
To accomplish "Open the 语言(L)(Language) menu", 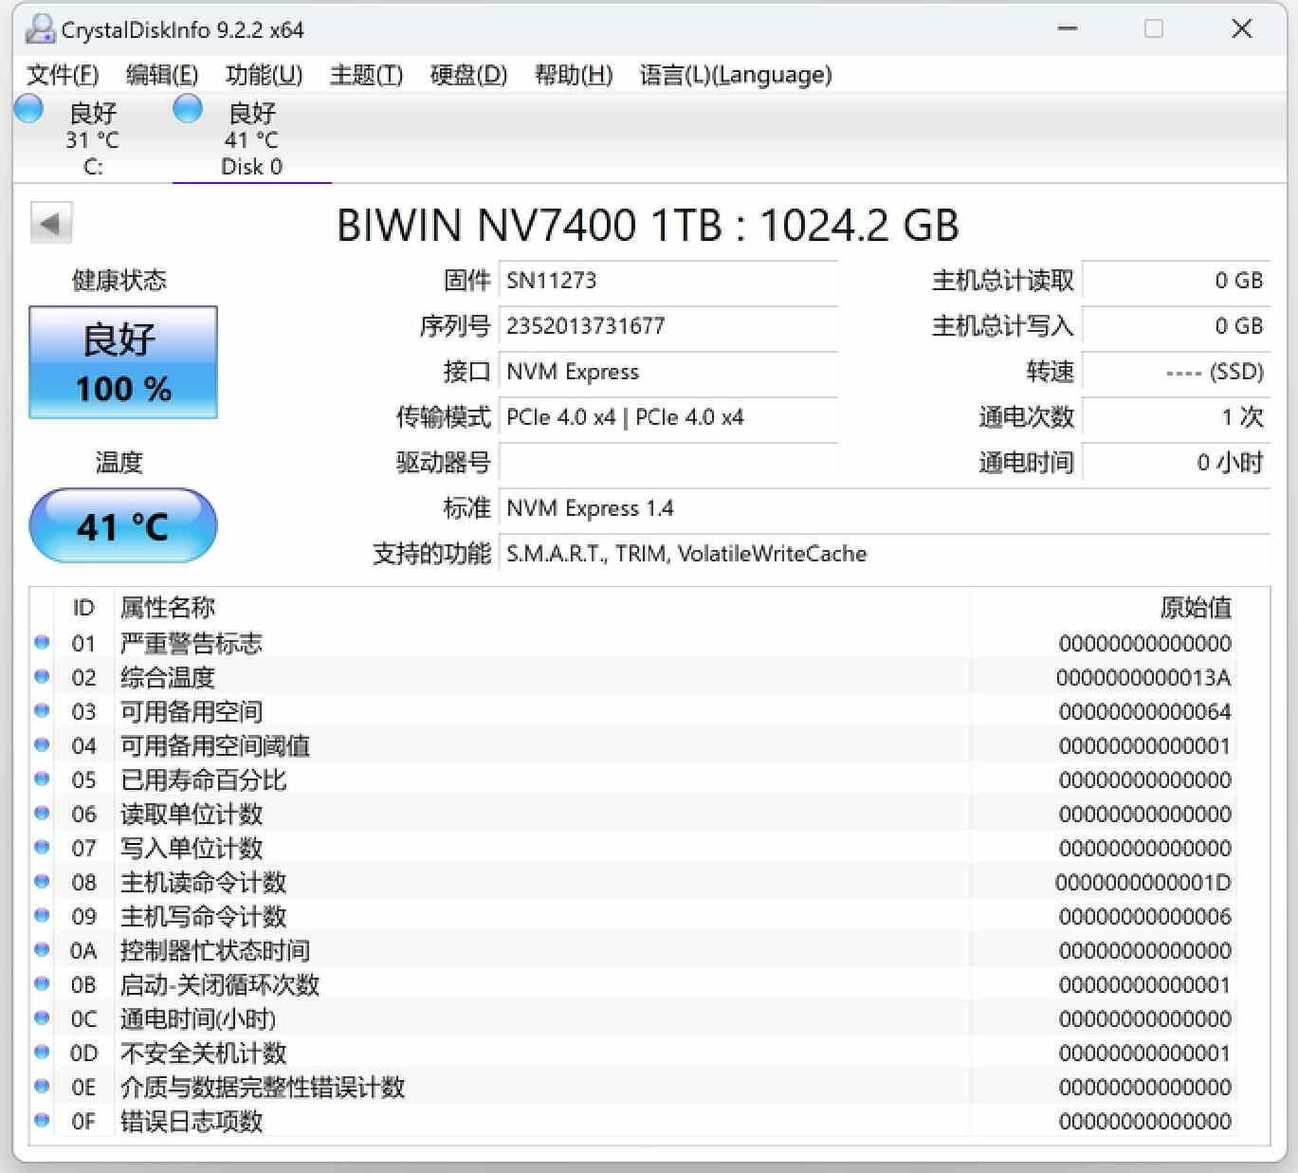I will 736,74.
